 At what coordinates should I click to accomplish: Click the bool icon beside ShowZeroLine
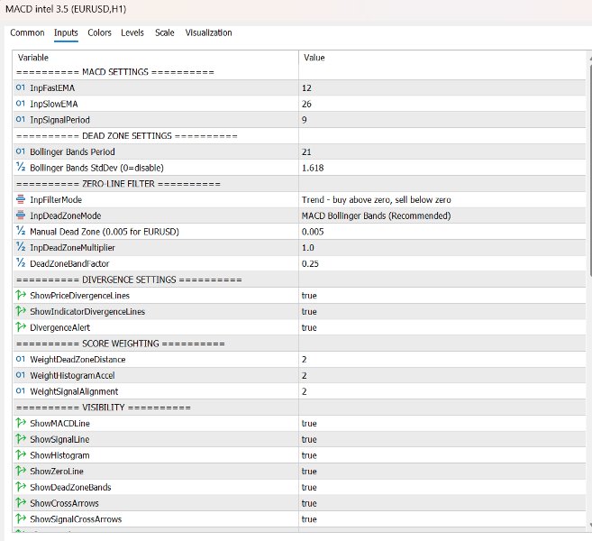(21, 471)
